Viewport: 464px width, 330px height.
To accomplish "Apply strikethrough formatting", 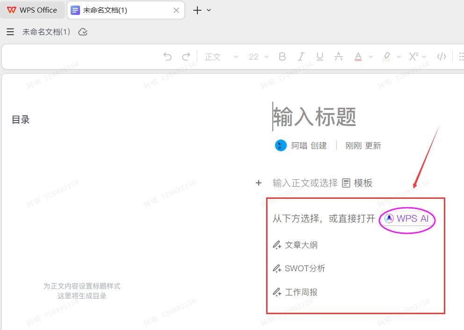I will 338,56.
